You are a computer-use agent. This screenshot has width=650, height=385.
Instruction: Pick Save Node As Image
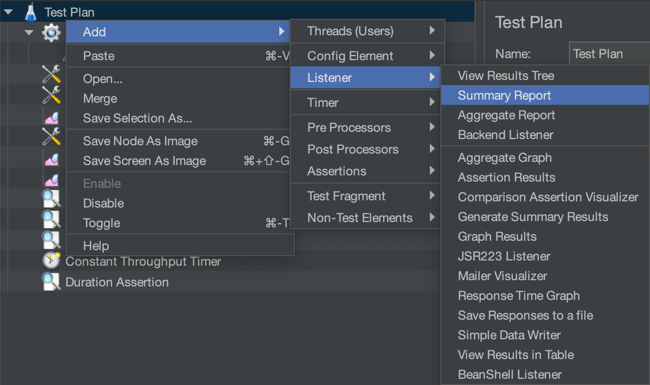(x=140, y=141)
